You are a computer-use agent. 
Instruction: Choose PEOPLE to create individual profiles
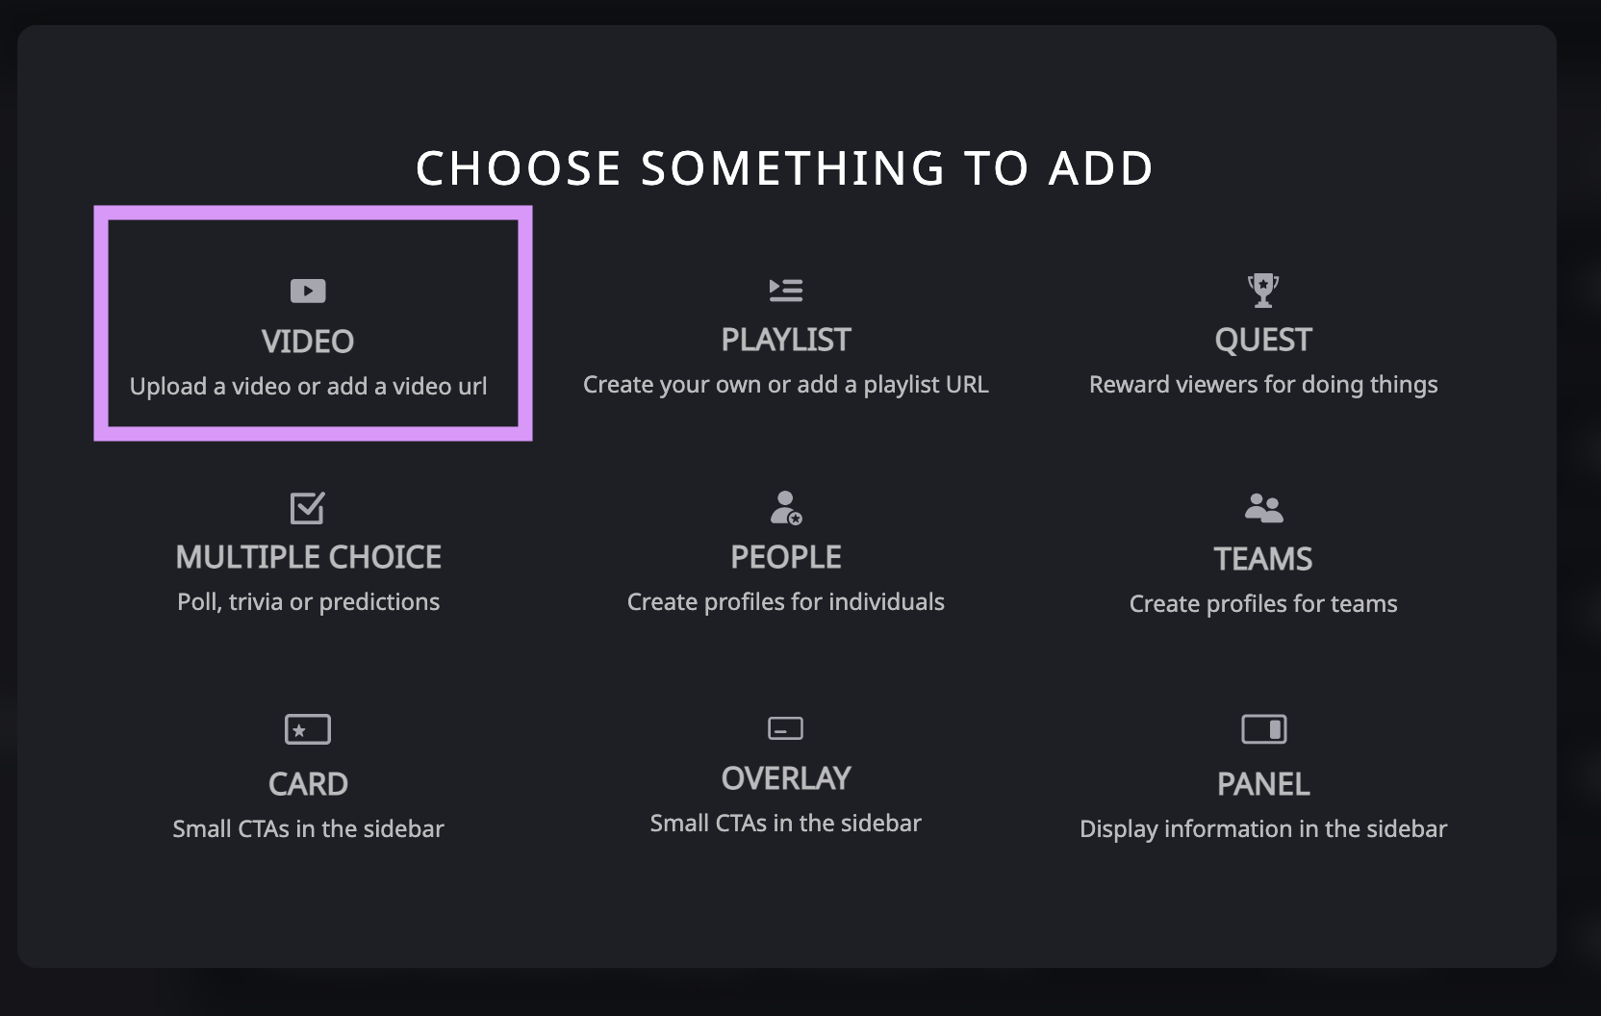pyautogui.click(x=785, y=556)
